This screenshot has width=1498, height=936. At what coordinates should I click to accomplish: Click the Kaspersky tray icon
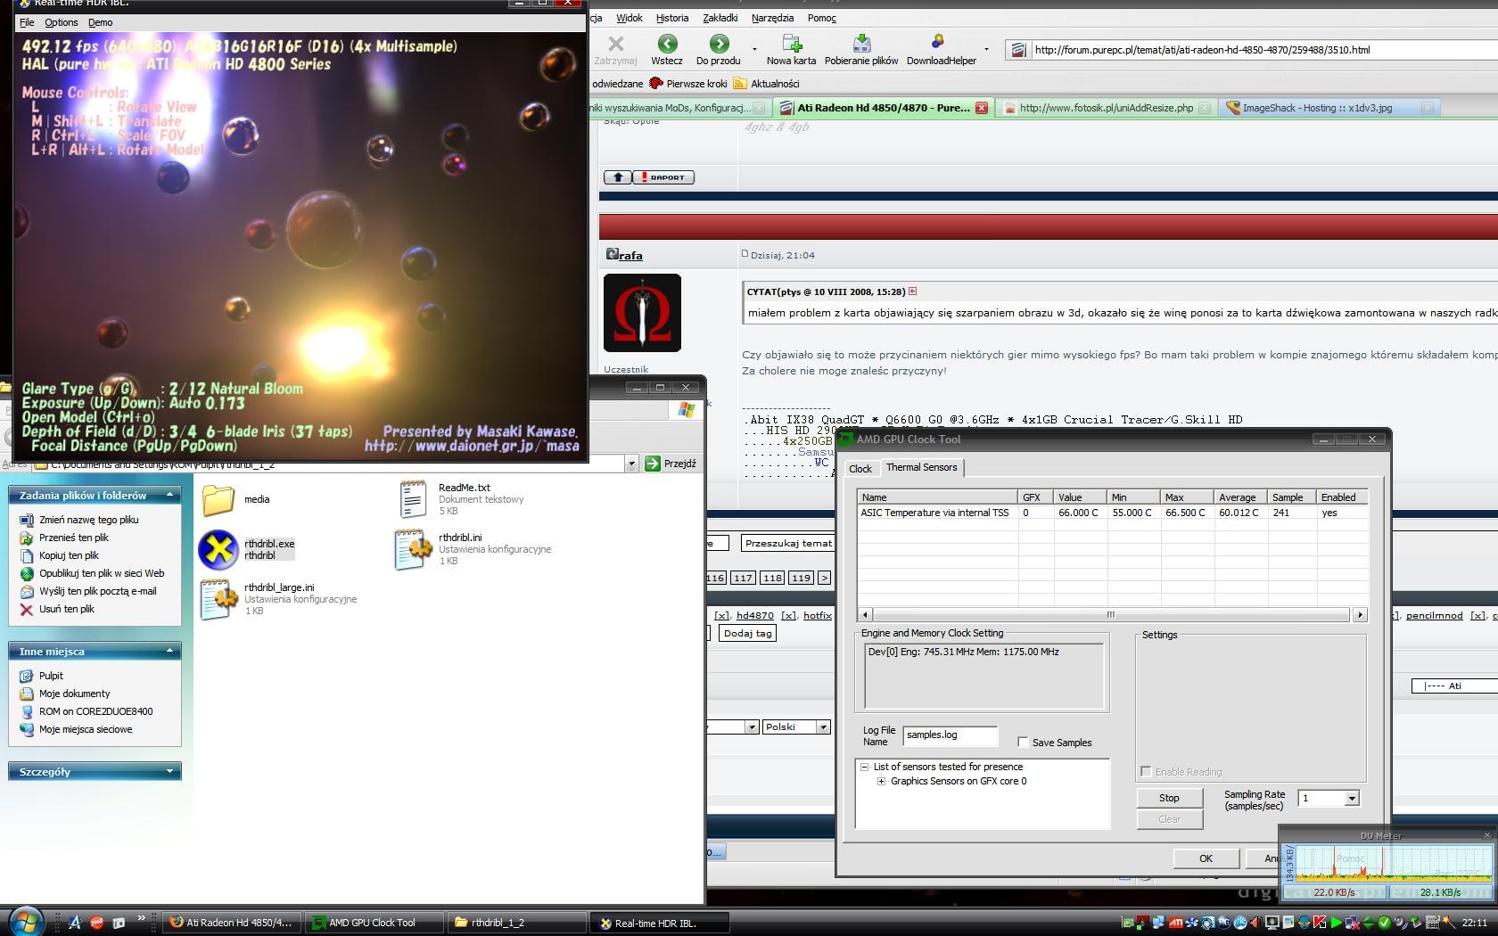point(1320,923)
